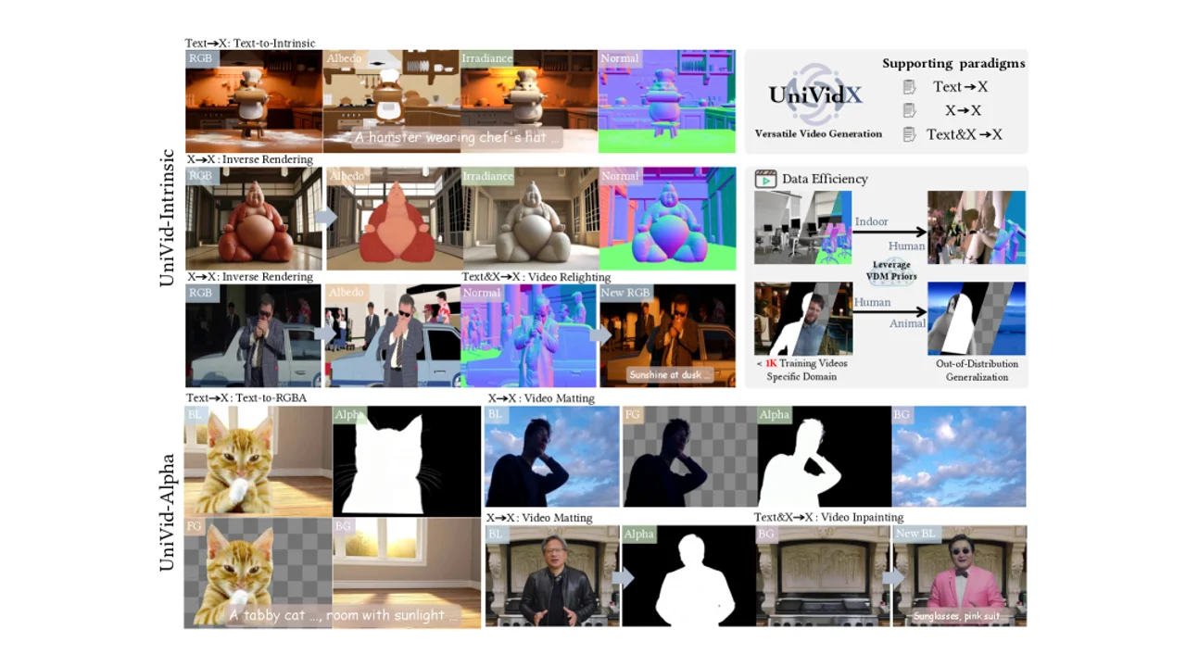
Task: Select the sumo figure RGB image
Action: click(254, 219)
